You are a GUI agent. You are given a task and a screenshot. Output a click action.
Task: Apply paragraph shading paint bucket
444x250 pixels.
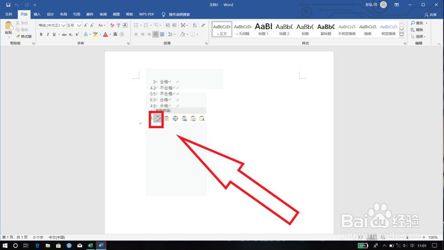pos(182,35)
